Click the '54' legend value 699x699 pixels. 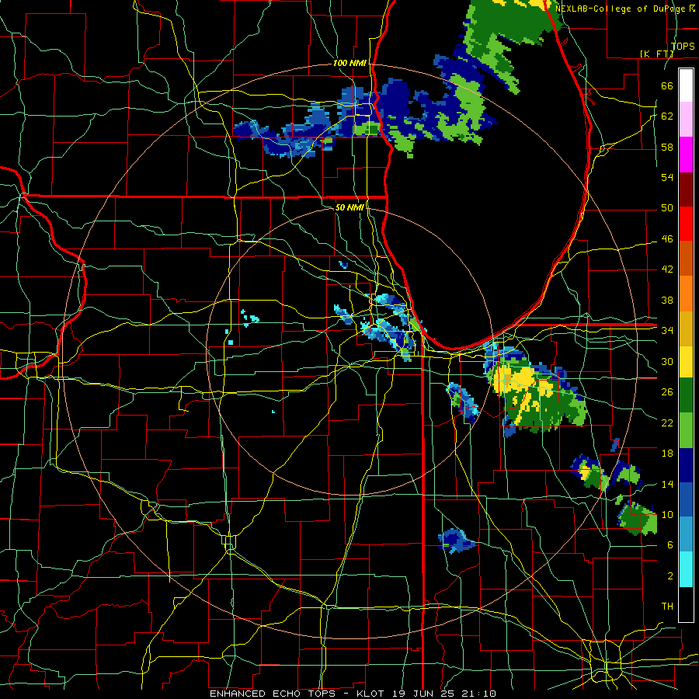667,177
